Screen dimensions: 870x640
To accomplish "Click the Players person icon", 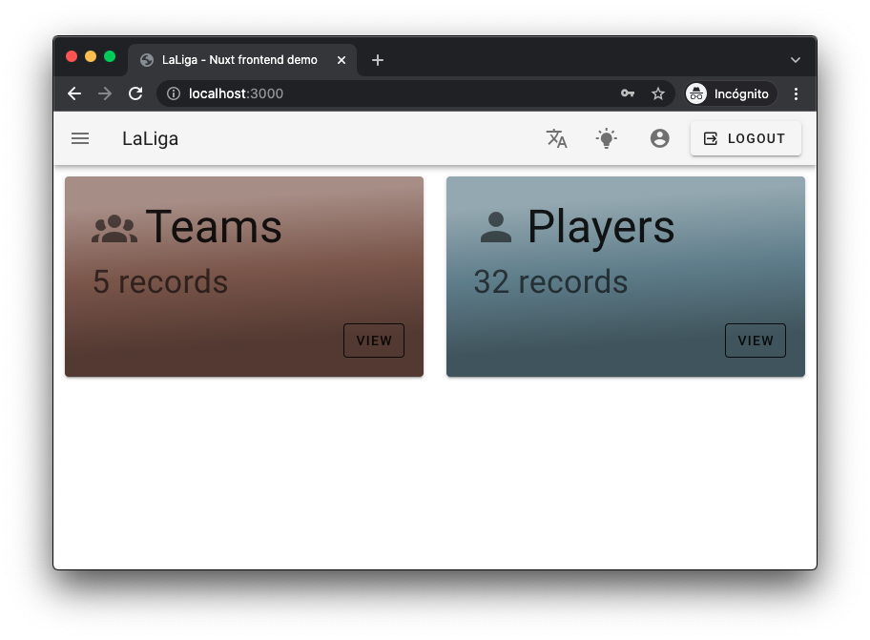I will click(495, 227).
